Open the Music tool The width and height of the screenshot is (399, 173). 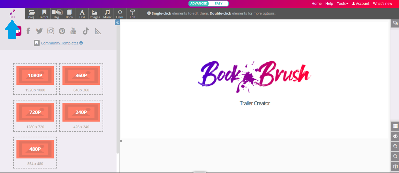tap(107, 14)
